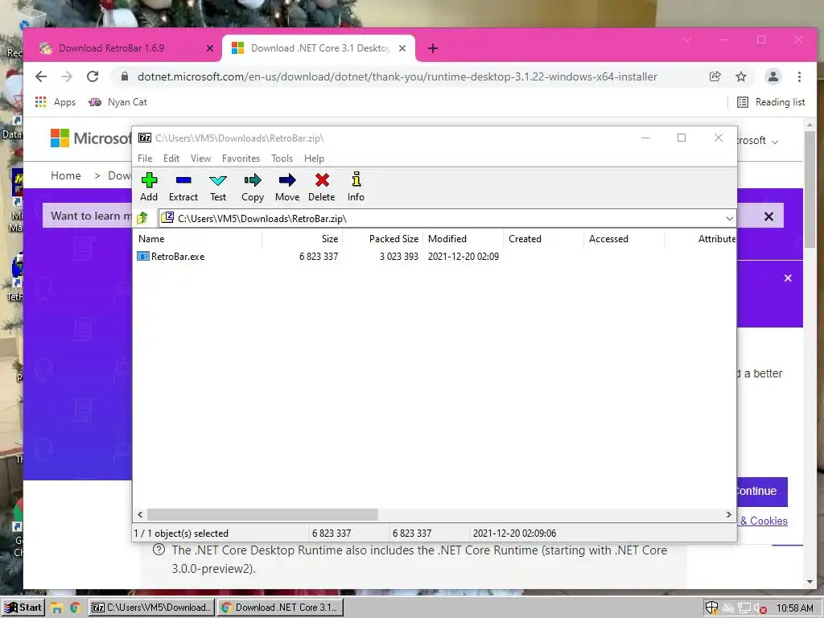Click the left scroll arrow in 7-Zip

[140, 514]
